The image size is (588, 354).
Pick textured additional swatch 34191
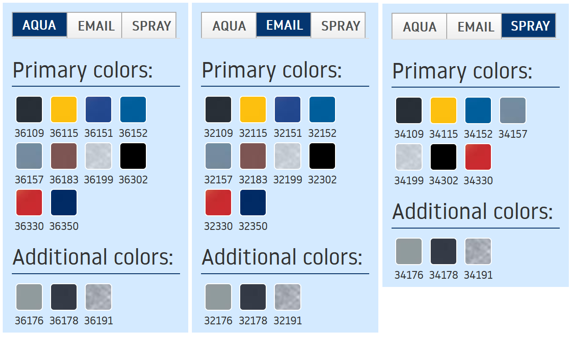tap(478, 251)
